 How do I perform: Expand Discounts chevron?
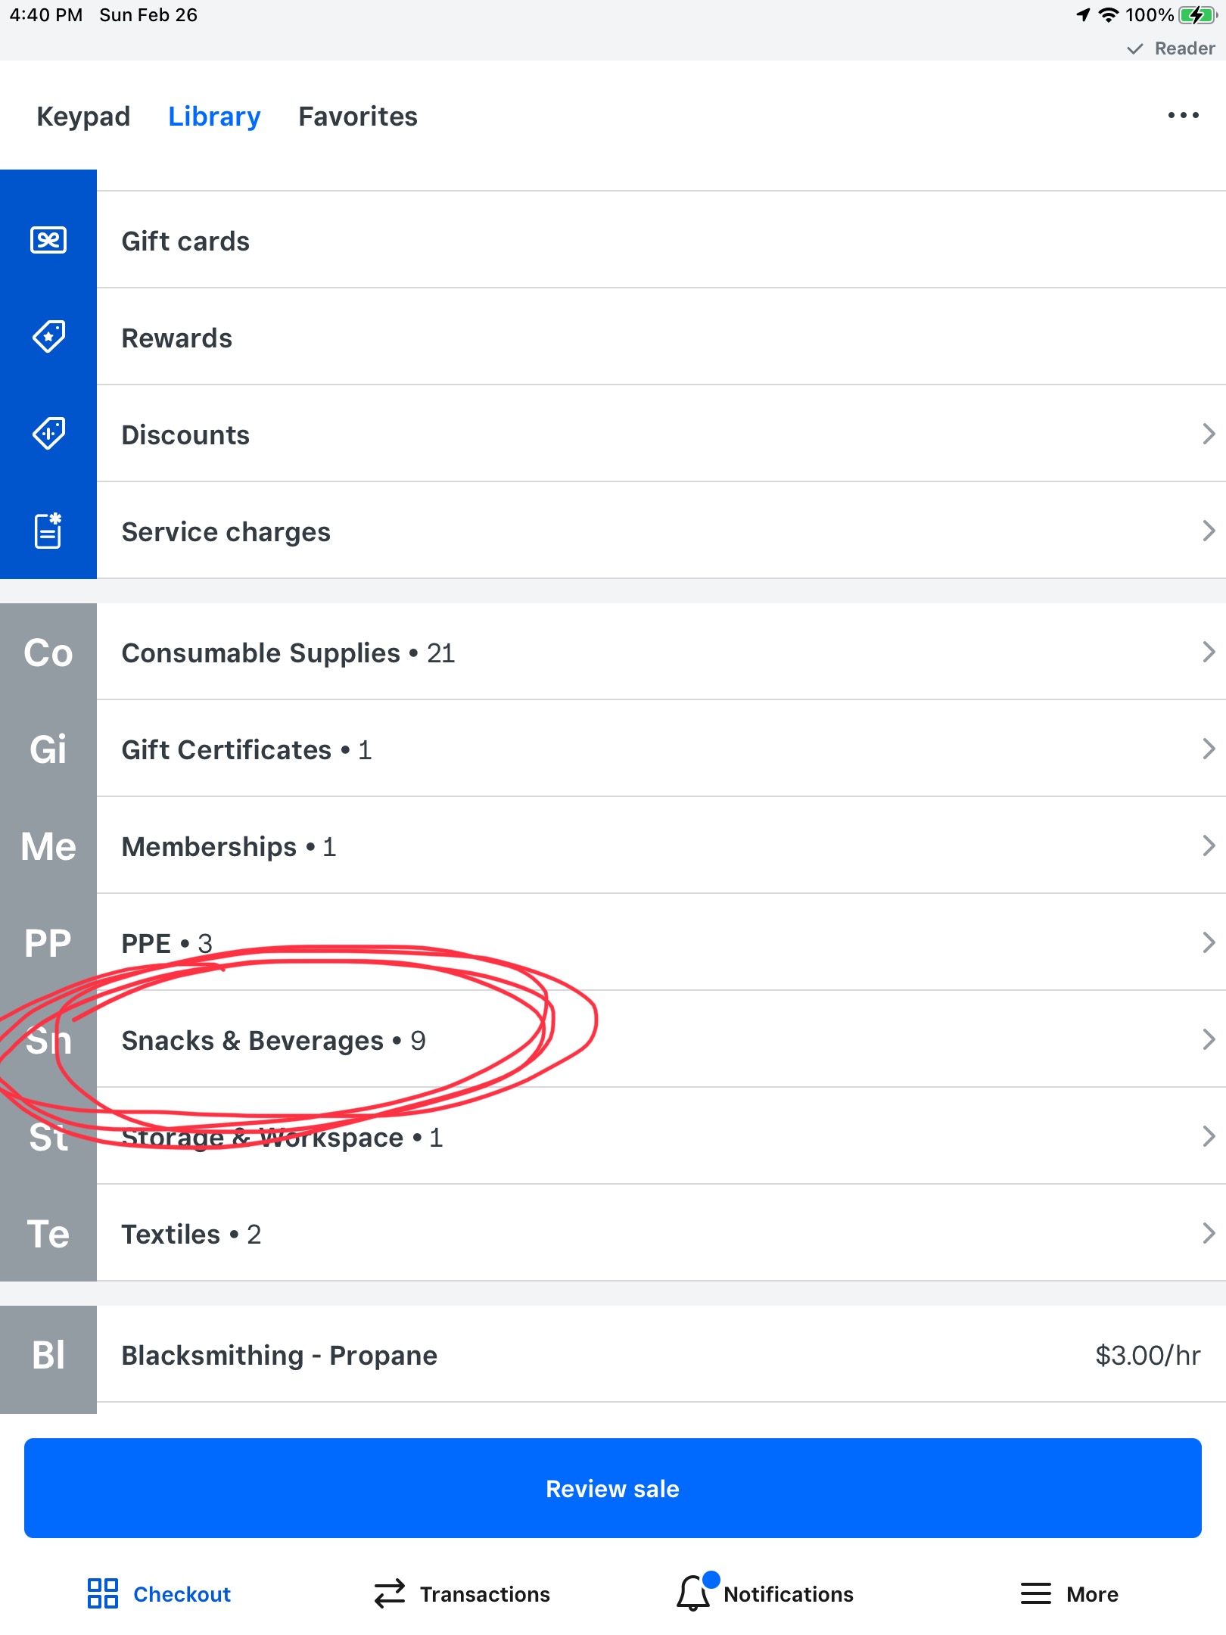1208,434
